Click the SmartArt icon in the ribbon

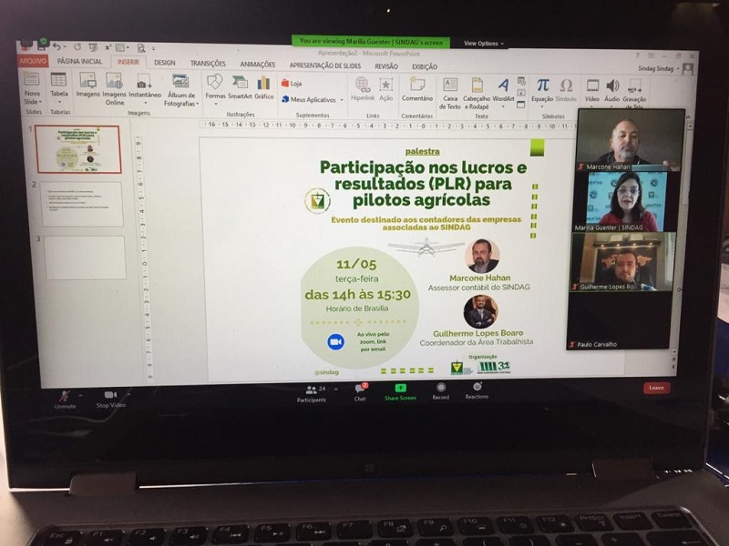tap(240, 85)
